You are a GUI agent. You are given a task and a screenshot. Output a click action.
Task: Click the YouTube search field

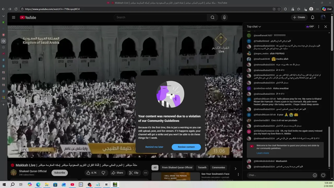160,17
